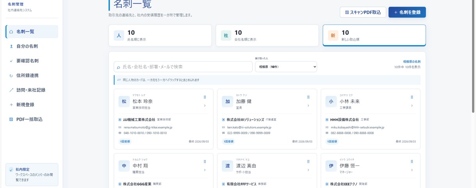Click the 社 icon on company-order card
Image resolution: width=476 pixels, height=188 pixels.
pyautogui.click(x=226, y=35)
